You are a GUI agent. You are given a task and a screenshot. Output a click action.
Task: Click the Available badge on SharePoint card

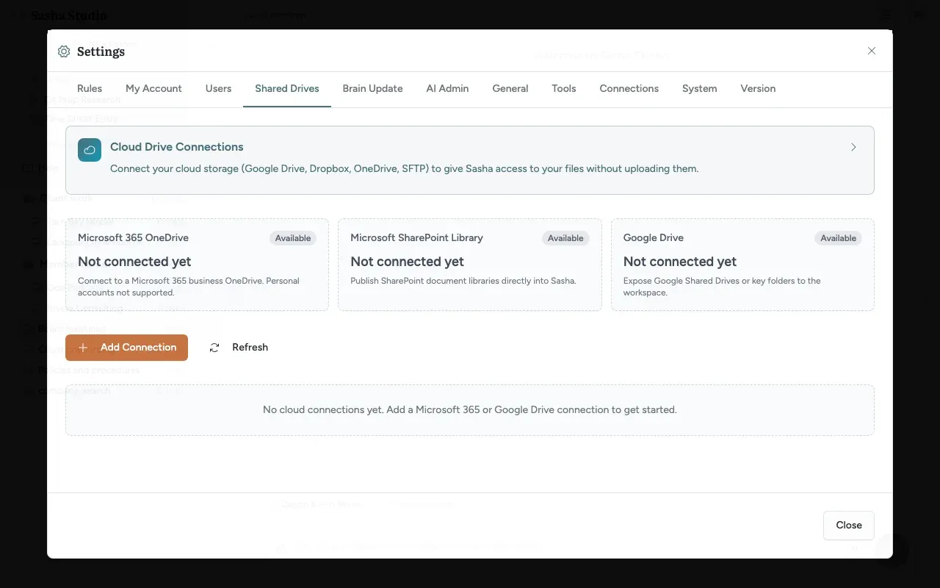click(x=565, y=238)
